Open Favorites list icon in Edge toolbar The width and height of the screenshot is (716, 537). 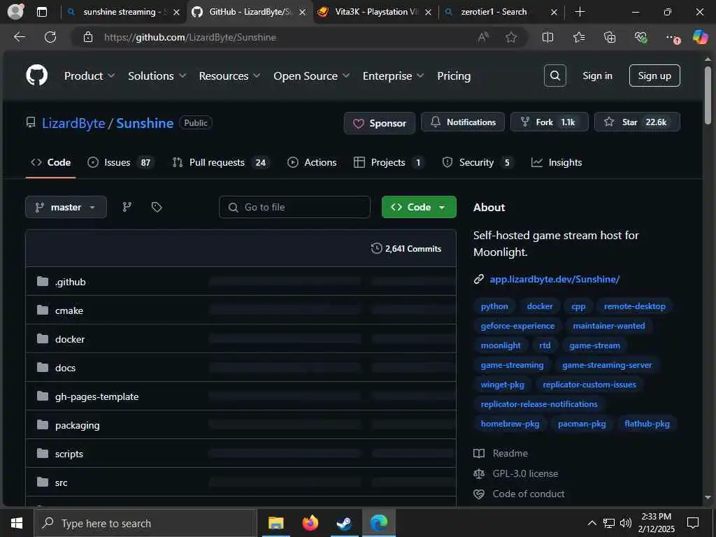pos(578,37)
